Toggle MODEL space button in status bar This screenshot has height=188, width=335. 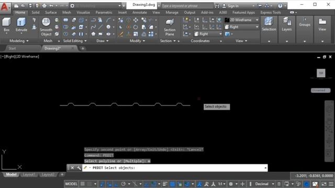tap(71, 184)
